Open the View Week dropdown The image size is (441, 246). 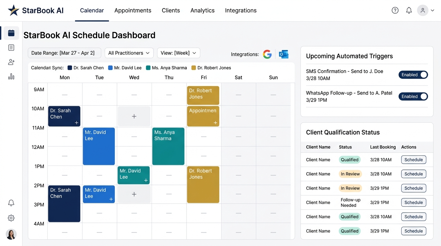(x=179, y=53)
